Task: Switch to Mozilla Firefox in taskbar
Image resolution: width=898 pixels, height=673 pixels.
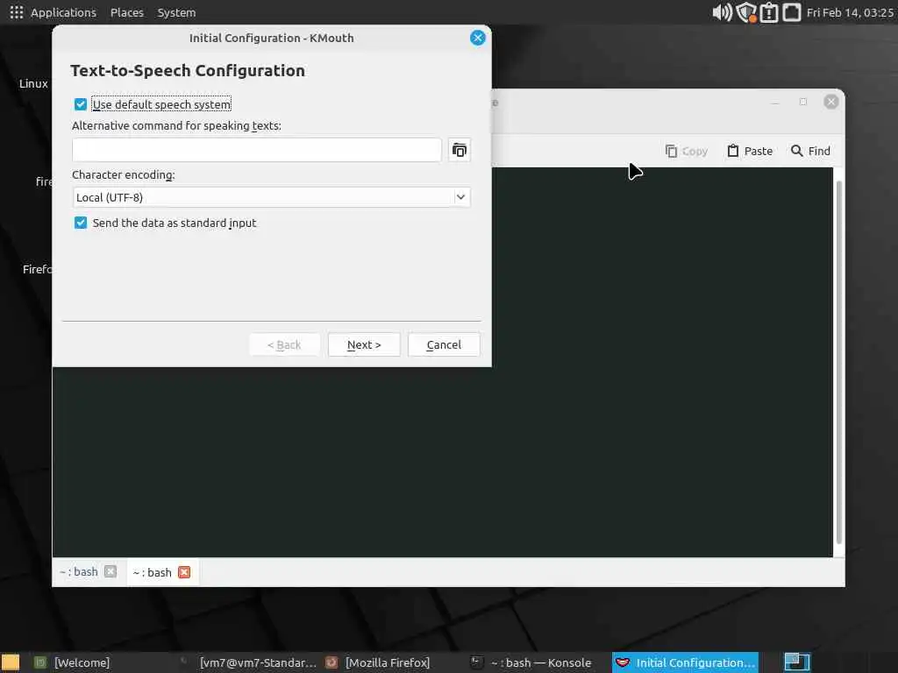Action: click(377, 662)
